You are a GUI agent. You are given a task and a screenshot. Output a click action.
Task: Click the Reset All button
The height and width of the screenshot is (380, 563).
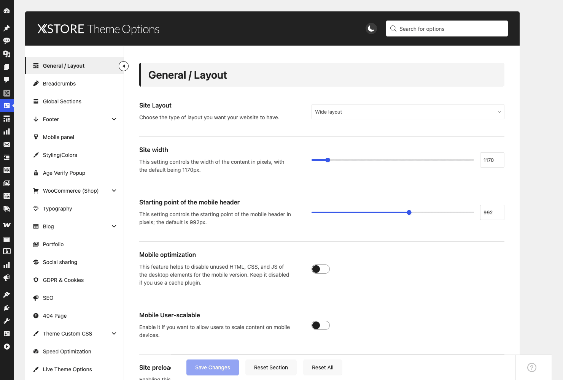(323, 367)
